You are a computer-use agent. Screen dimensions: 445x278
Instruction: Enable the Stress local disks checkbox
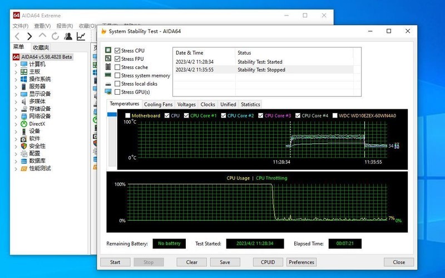(117, 84)
